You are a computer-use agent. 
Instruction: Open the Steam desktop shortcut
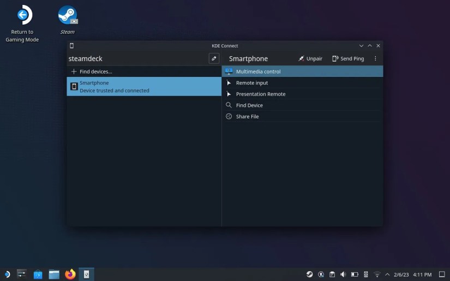[x=68, y=20]
